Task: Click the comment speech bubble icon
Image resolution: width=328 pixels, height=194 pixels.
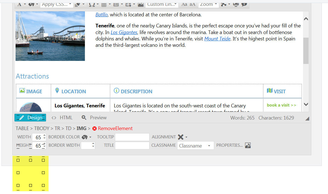Action: coord(244,4)
